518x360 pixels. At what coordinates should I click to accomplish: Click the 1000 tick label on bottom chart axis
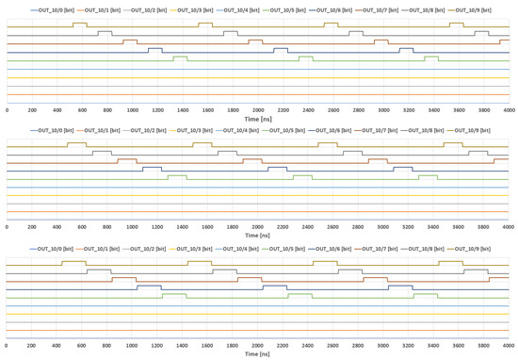132,346
